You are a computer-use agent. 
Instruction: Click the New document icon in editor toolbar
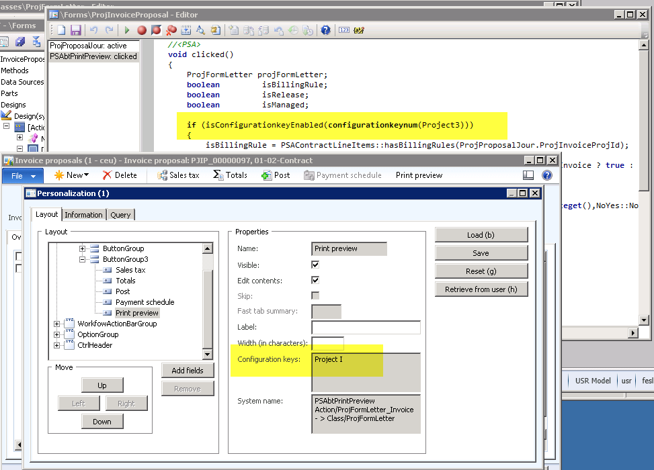pos(61,30)
